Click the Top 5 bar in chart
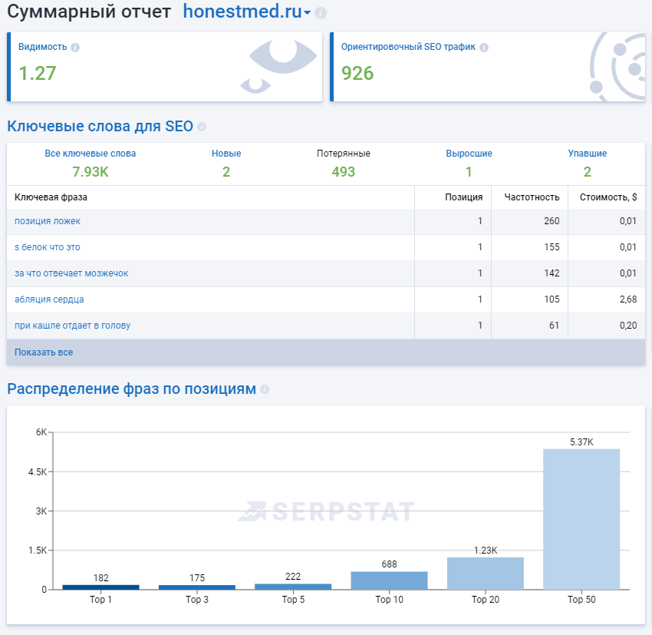Image resolution: width=652 pixels, height=635 pixels. [293, 587]
